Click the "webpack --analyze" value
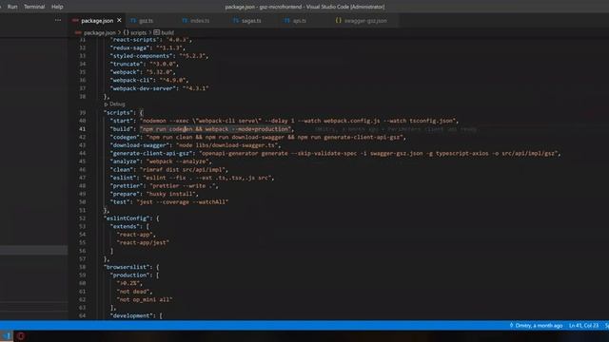Image resolution: width=609 pixels, height=342 pixels. [x=178, y=161]
